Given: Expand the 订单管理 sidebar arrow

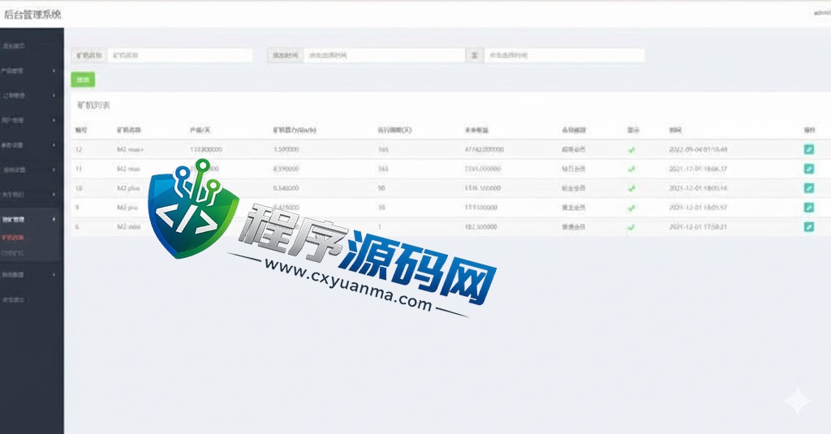Looking at the screenshot, I should [54, 96].
